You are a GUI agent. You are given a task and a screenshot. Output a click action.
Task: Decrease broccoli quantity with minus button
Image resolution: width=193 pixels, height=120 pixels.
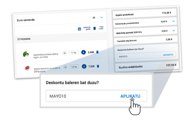(x=65, y=53)
